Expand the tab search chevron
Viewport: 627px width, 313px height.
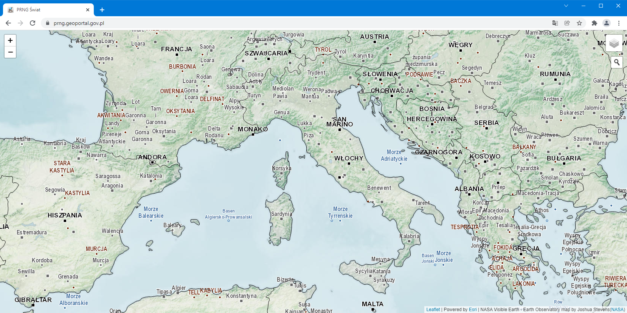coord(566,6)
